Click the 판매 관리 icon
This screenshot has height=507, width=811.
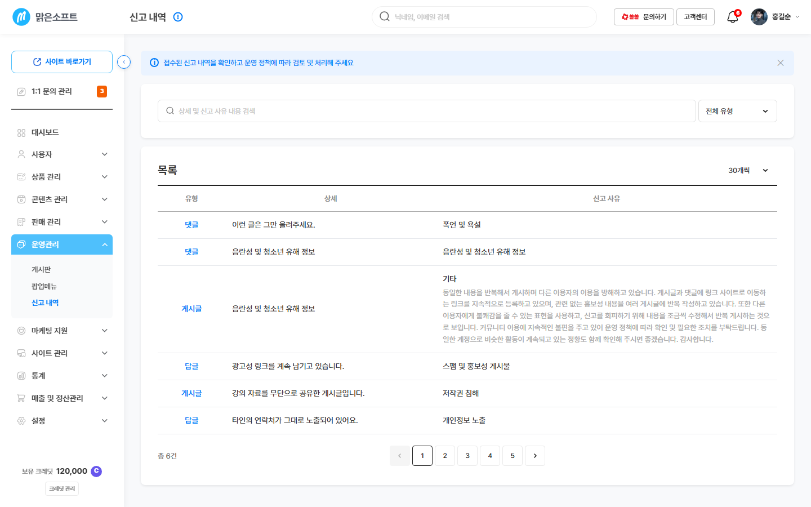click(x=21, y=222)
